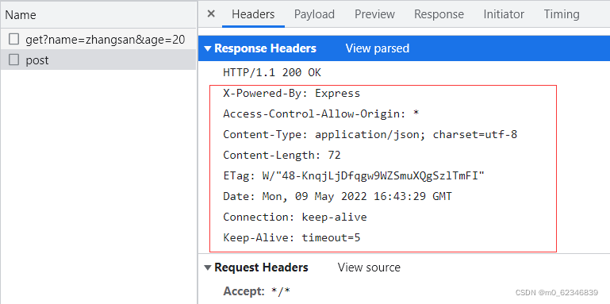Open the Response tab
This screenshot has width=610, height=304.
(439, 14)
